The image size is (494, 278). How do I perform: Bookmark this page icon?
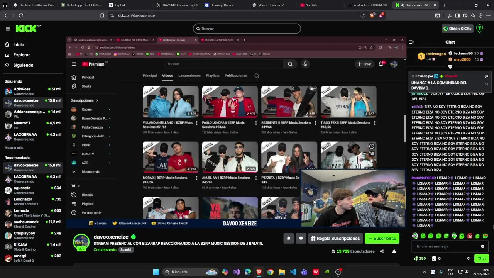[102, 15]
